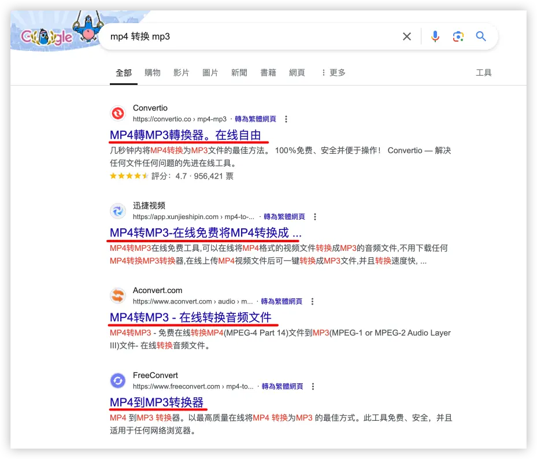Click 轉為繁體網頁 for the 迅捷视频 result
This screenshot has height=459, width=537.
point(284,217)
